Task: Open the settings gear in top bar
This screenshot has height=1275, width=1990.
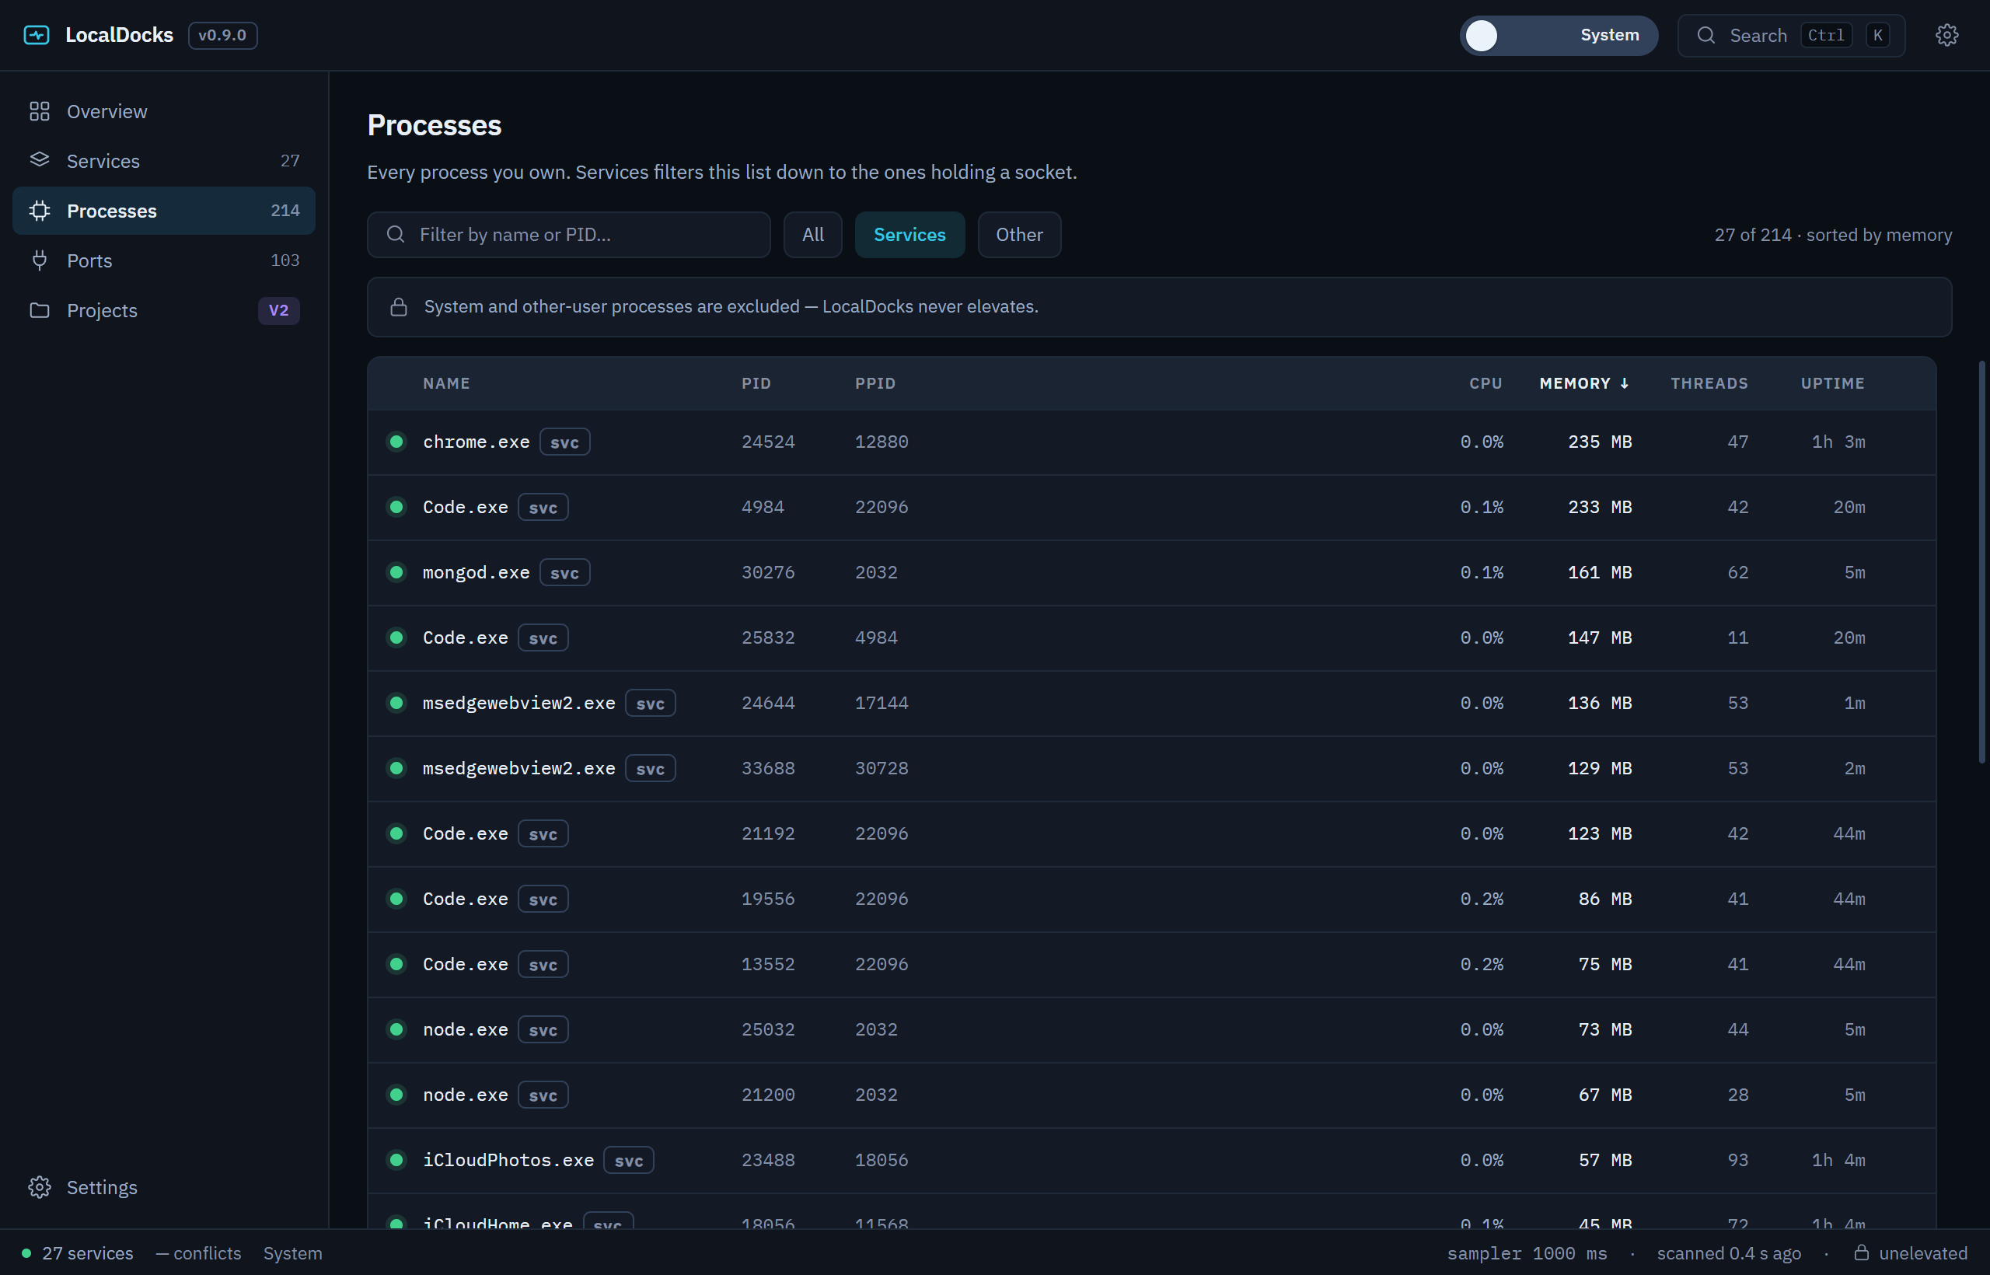Action: [1947, 35]
